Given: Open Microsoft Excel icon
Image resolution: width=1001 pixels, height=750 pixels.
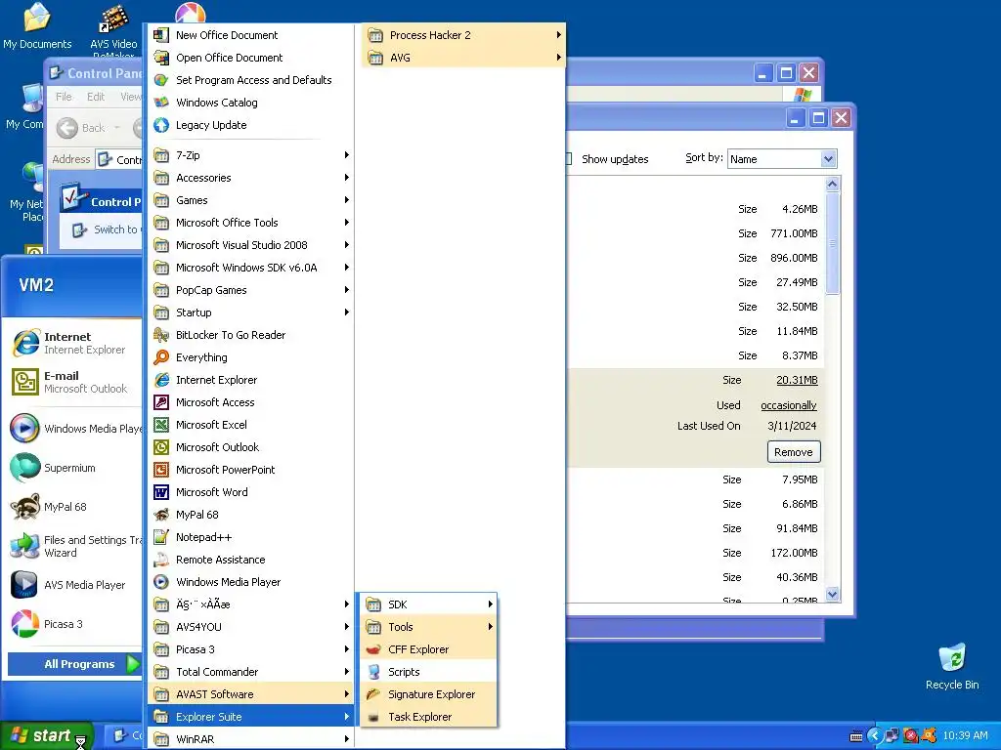Looking at the screenshot, I should tap(161, 425).
